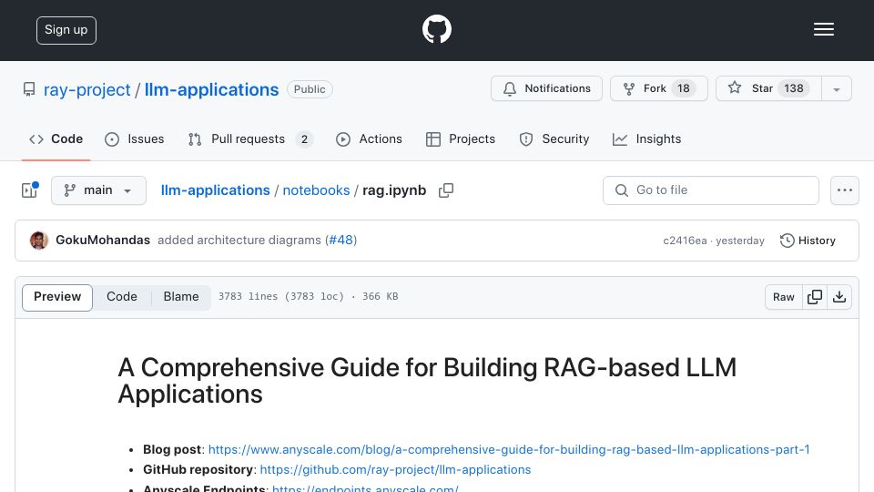The width and height of the screenshot is (874, 492).
Task: Open the added architecture diagrams commit message
Action: [x=239, y=240]
